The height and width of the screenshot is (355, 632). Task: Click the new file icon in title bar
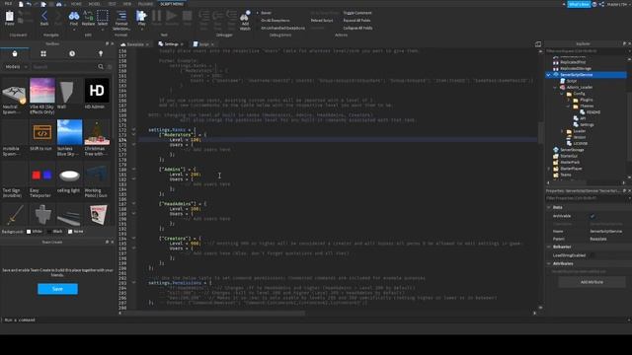[x=21, y=4]
